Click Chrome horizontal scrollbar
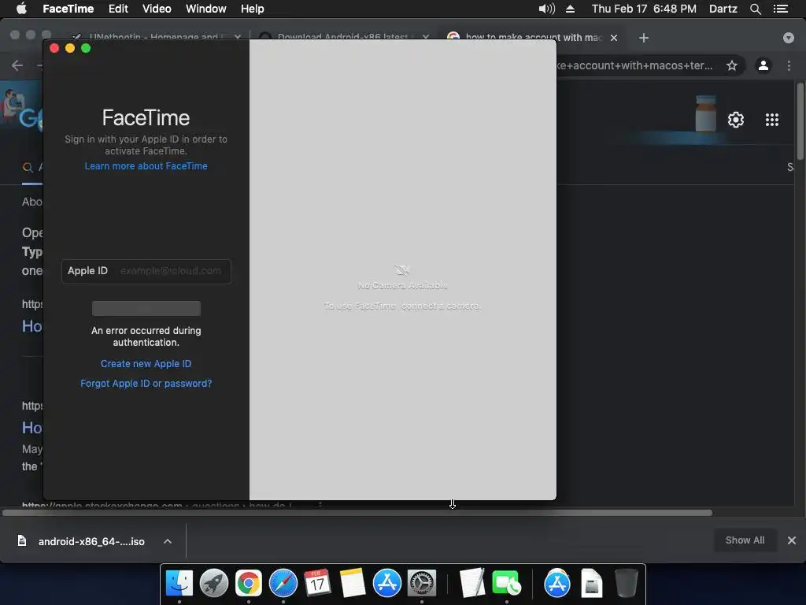Viewport: 806px width, 605px height. point(357,513)
